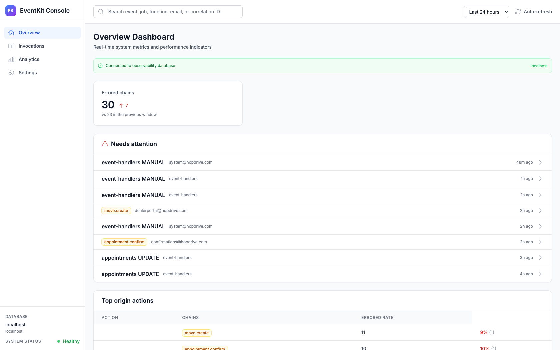Go to Invocations
560x350 pixels.
pyautogui.click(x=42, y=46)
